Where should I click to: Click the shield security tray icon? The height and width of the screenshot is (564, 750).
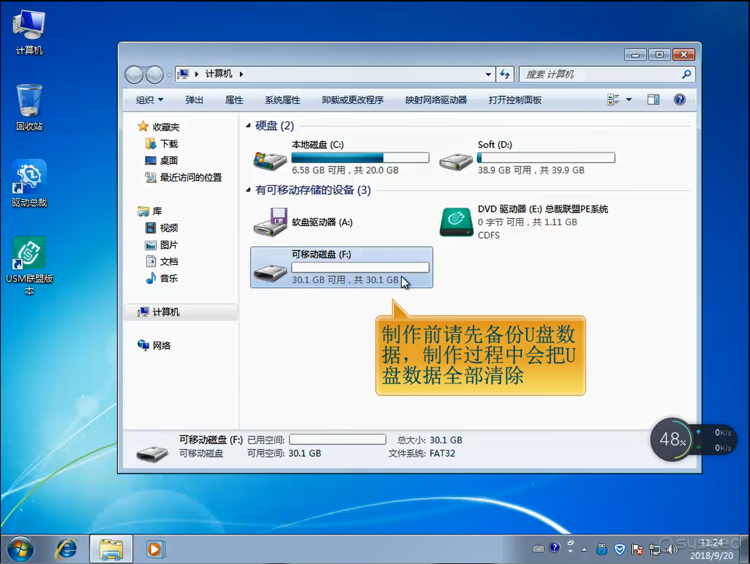(619, 549)
